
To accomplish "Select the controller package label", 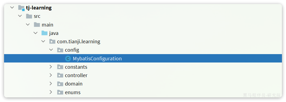I will [76, 75].
